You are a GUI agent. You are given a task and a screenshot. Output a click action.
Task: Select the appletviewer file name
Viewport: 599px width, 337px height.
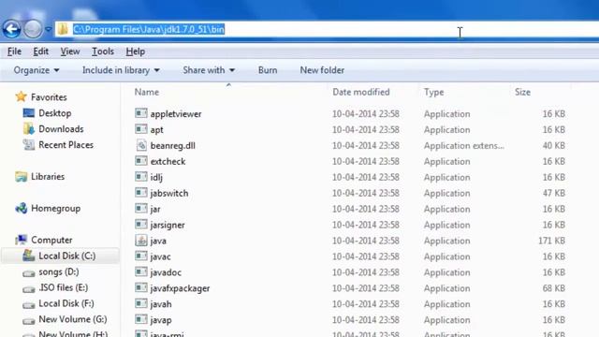(x=176, y=114)
